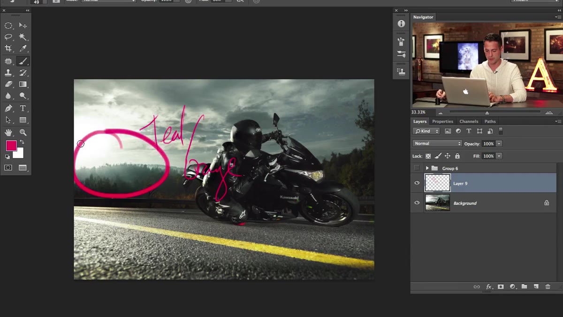Open the foreground pink color swatch
Screen dimensions: 563x317
[x=11, y=146]
